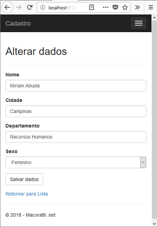The height and width of the screenshot is (227, 157).
Task: Select the Departamento field with Recursos Humanos
Action: click(x=76, y=137)
